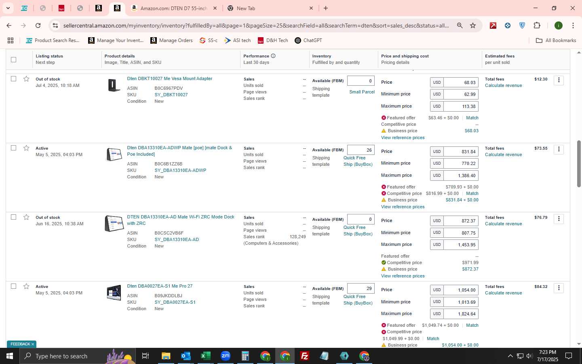This screenshot has height=364, width=582.
Task: Open the Manage Orders bookmark
Action: pyautogui.click(x=171, y=40)
